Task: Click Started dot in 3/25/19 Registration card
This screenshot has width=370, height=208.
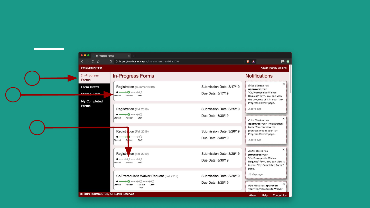Action: click(117, 115)
